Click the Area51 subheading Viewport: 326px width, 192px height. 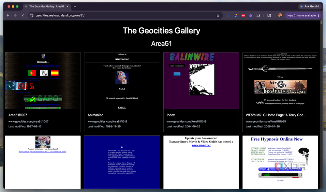pyautogui.click(x=162, y=44)
